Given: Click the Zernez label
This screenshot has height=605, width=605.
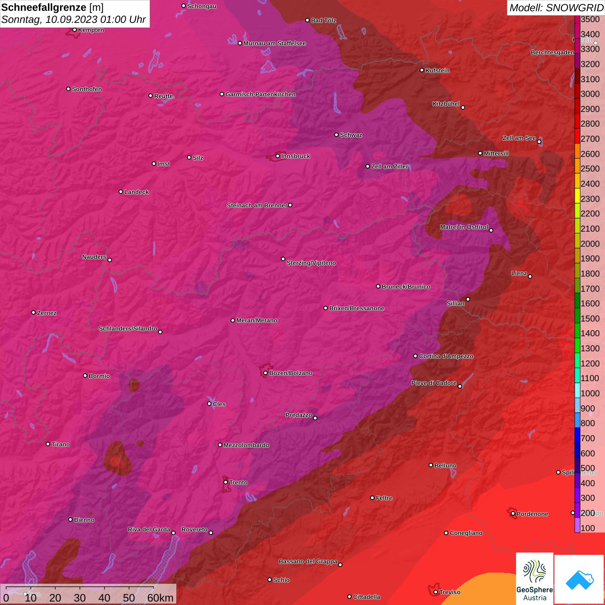Looking at the screenshot, I should pyautogui.click(x=47, y=313).
